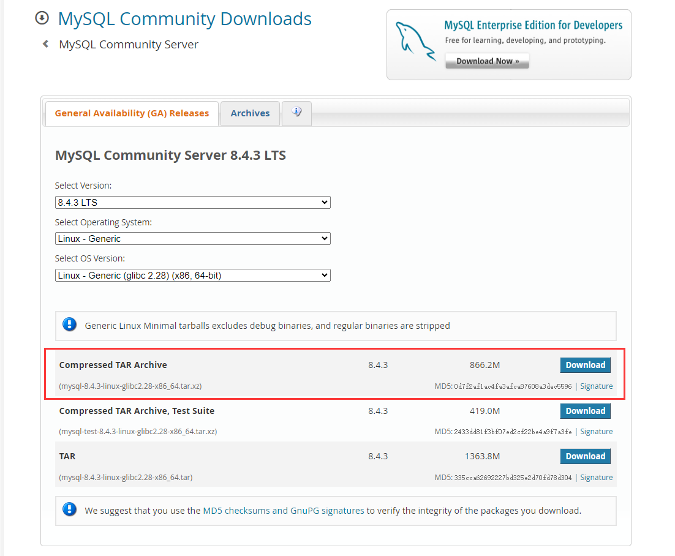
Task: Open Signature link for the Test Suite archive
Action: coord(596,431)
